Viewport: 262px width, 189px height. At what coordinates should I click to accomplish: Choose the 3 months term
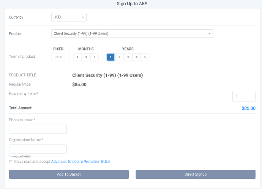click(86, 57)
